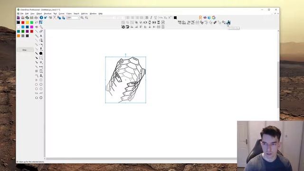Screen dimensions: 304x171
Task: Pick the yellow color swatch
Action: (x=28, y=22)
